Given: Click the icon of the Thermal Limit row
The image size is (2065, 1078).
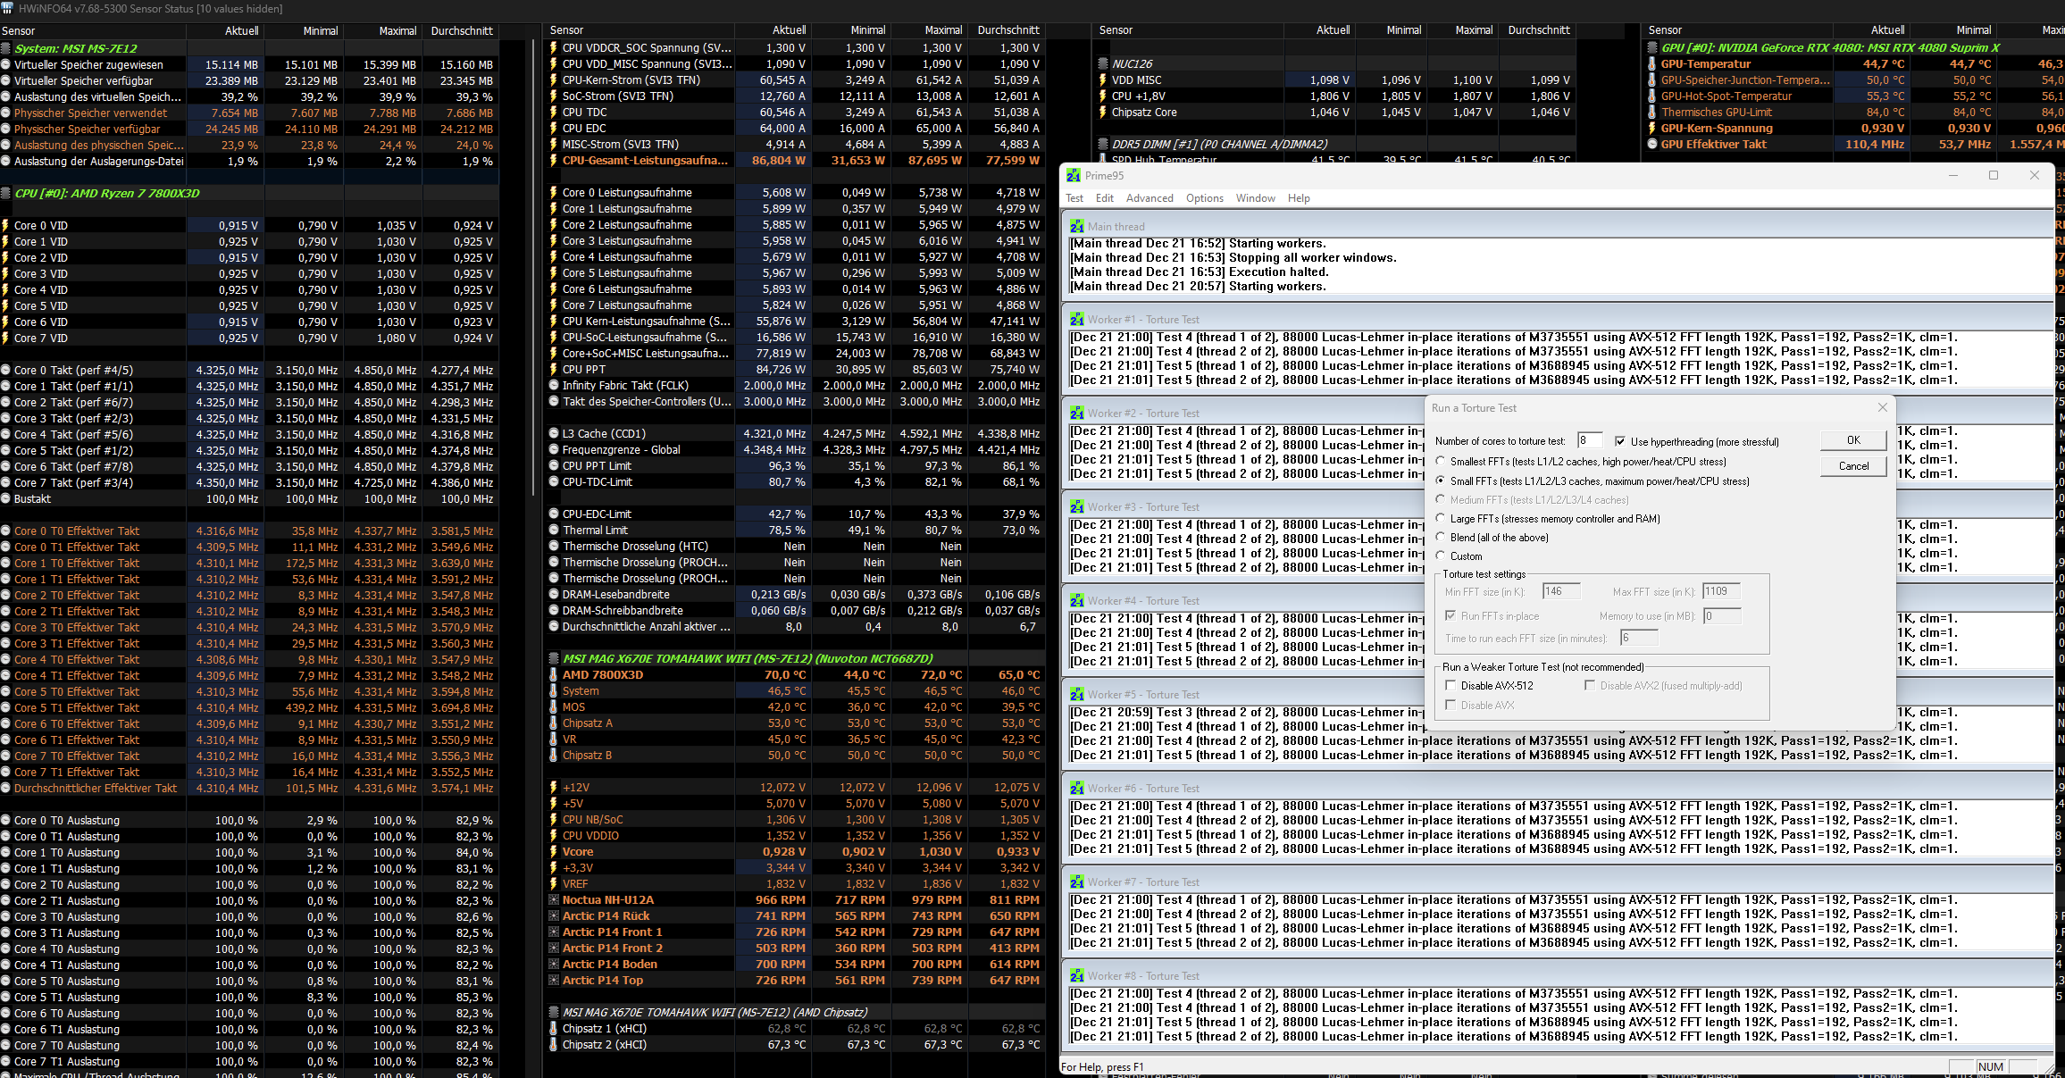Looking at the screenshot, I should pyautogui.click(x=554, y=531).
